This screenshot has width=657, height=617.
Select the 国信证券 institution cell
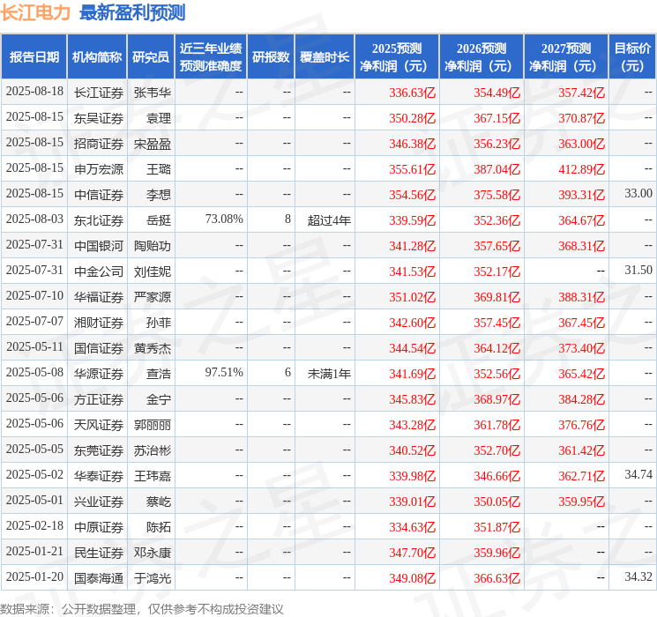(x=99, y=348)
